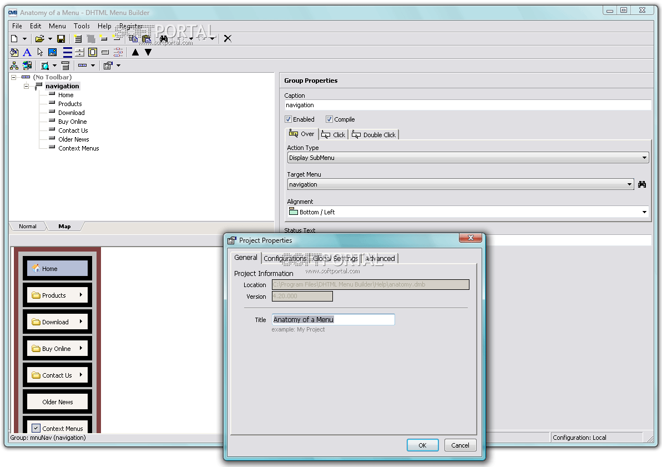Open the Image picture tool

(x=52, y=52)
